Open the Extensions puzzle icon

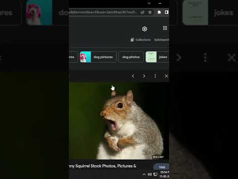coord(159,12)
